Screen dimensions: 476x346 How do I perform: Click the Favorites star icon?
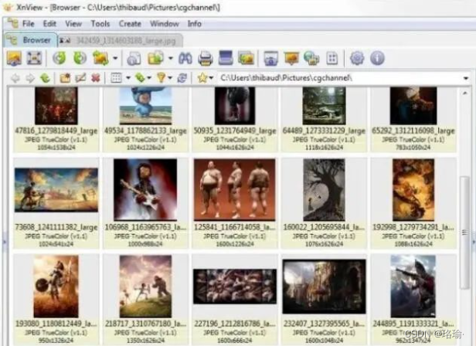(202, 78)
